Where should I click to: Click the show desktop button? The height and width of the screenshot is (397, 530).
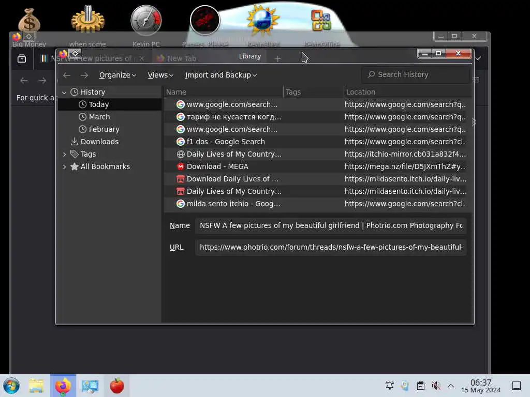pyautogui.click(x=517, y=386)
